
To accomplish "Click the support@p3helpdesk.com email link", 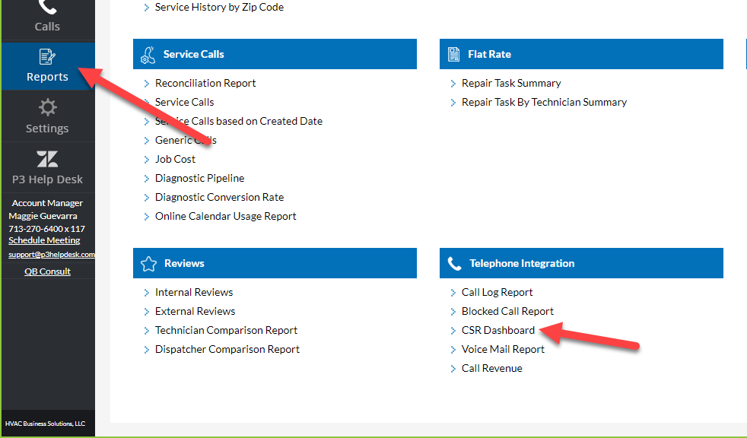I will click(52, 254).
